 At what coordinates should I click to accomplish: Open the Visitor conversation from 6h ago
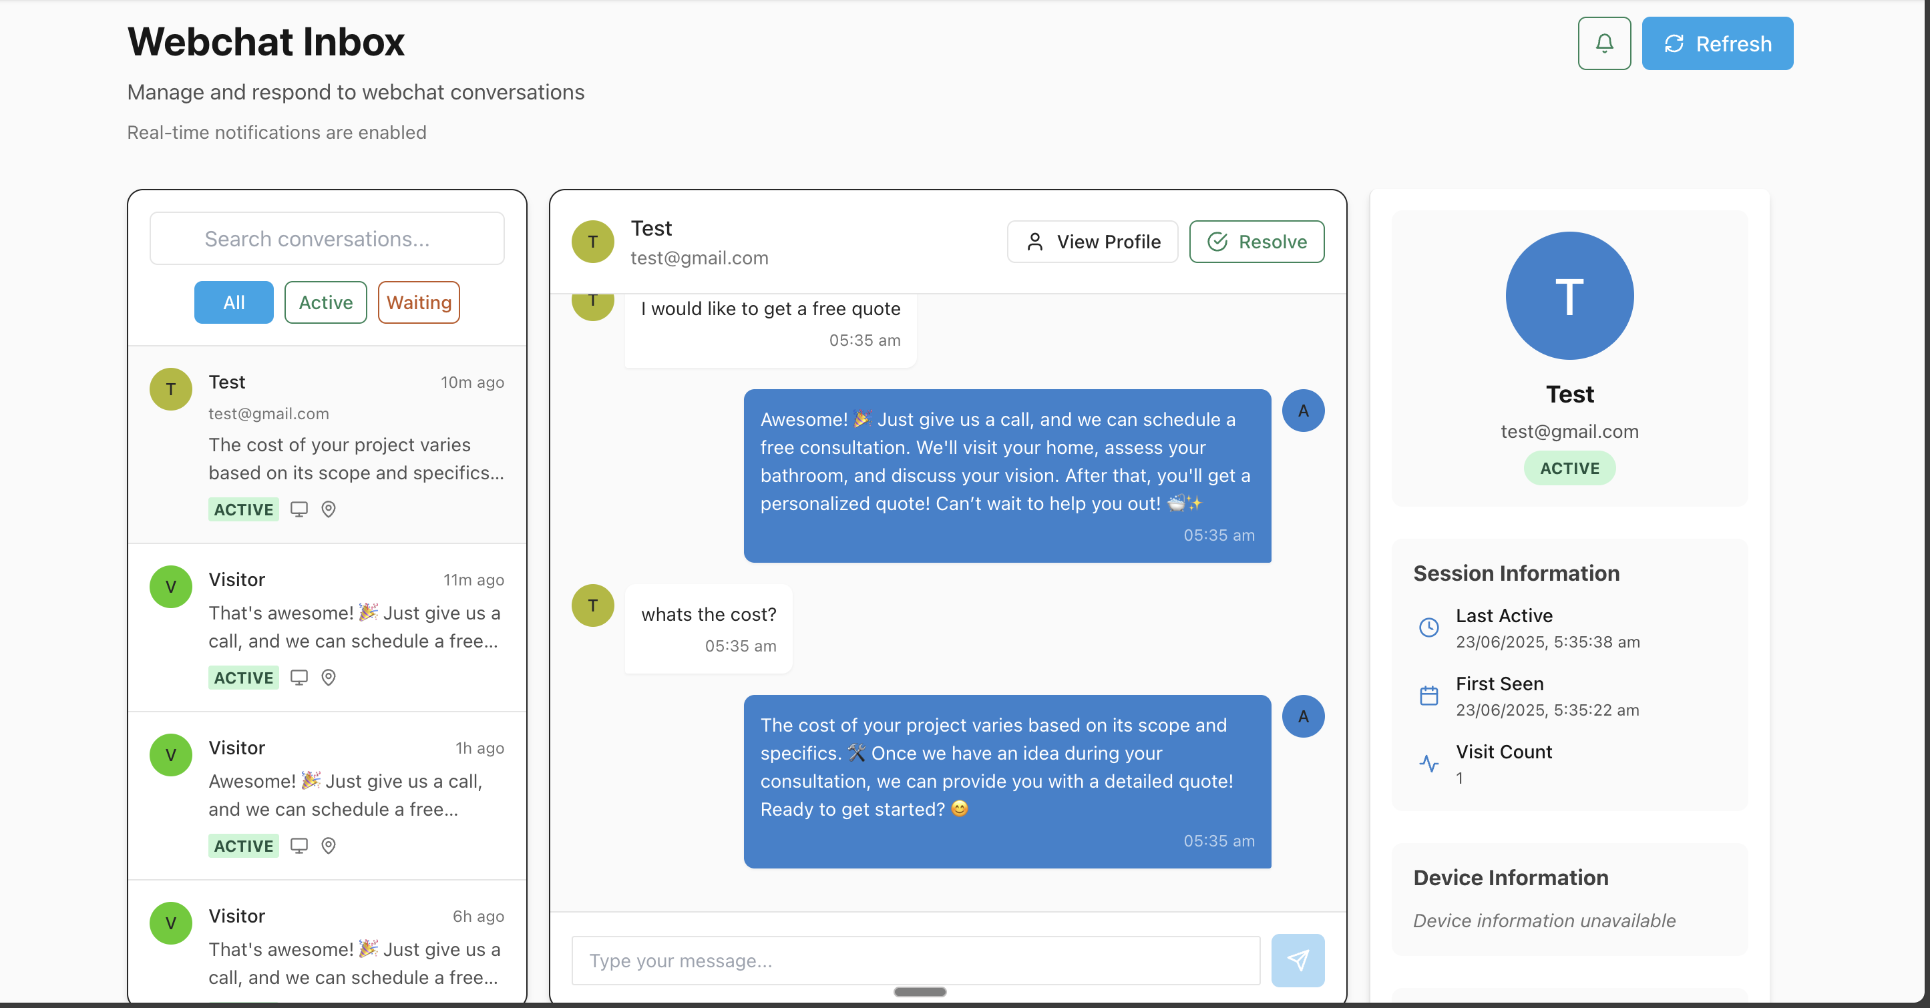pyautogui.click(x=327, y=945)
